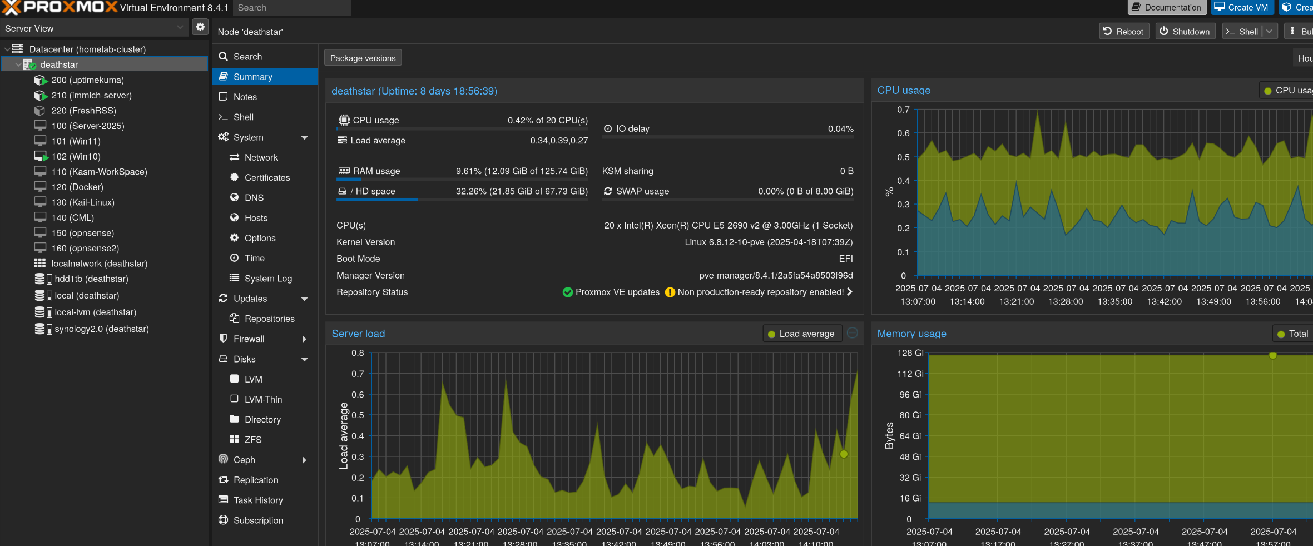Select the synology2.0 (deathstar) storage
Image resolution: width=1313 pixels, height=546 pixels.
102,329
